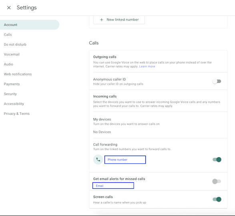Image resolution: width=235 pixels, height=216 pixels.
Task: Click the phone icon under Call forwarding
Action: [x=98, y=160]
